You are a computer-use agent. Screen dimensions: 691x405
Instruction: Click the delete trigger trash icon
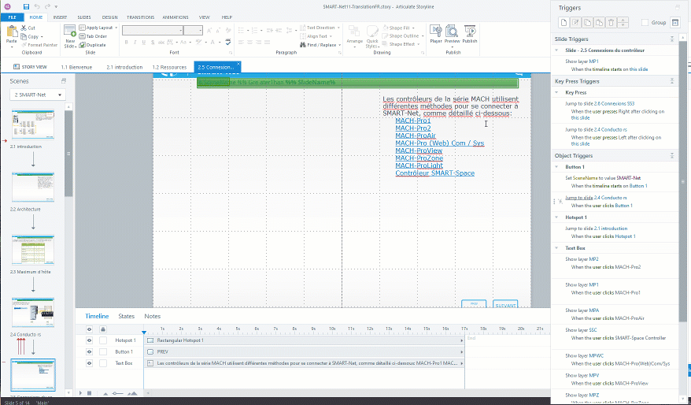tap(612, 23)
